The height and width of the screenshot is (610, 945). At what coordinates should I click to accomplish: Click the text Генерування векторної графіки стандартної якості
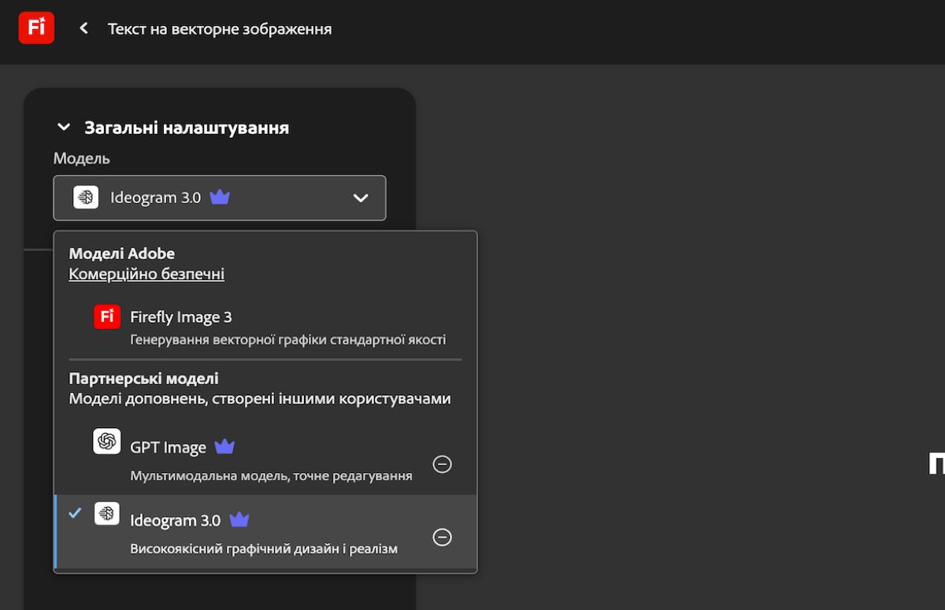point(288,340)
